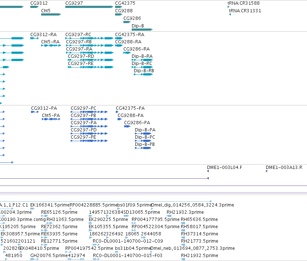Click the CG9297 gene label
The image size is (307, 261).
pos(74,3)
